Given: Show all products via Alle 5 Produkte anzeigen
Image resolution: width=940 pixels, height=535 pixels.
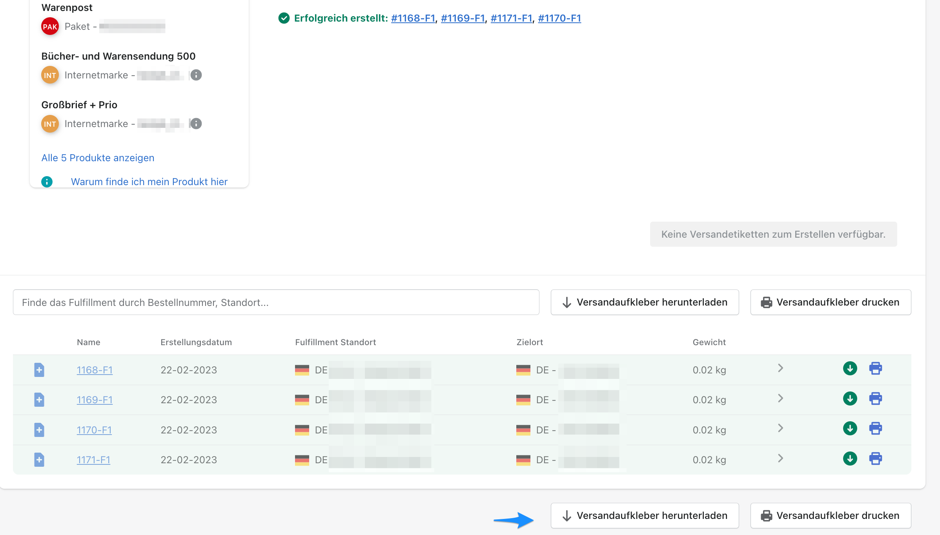Looking at the screenshot, I should tap(98, 158).
